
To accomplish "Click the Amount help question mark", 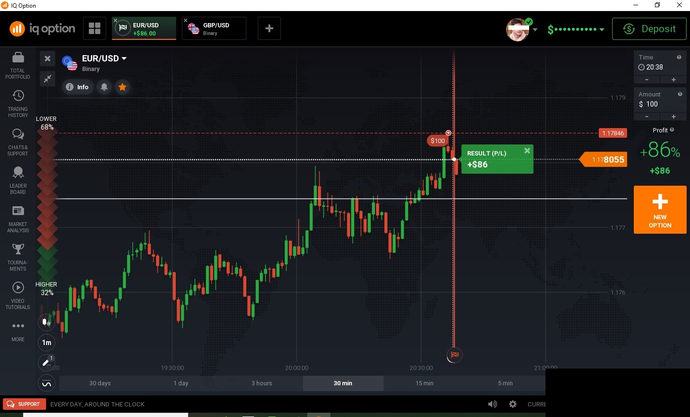I will pos(680,94).
